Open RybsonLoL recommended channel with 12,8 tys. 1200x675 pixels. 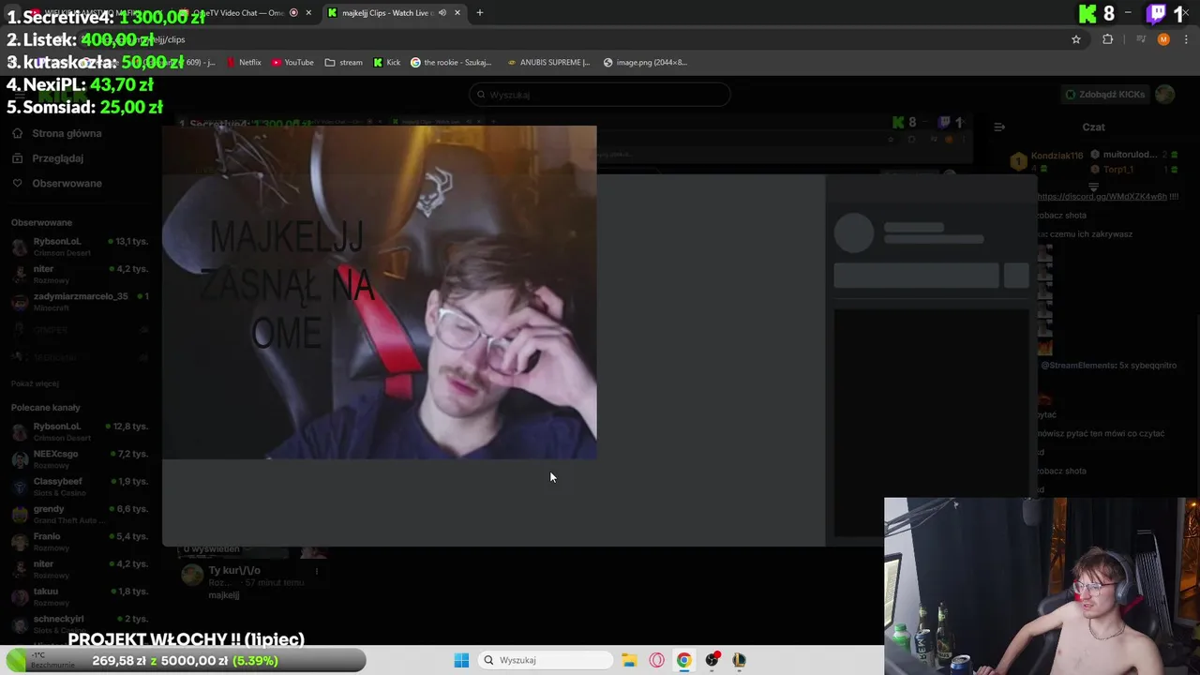pyautogui.click(x=80, y=431)
